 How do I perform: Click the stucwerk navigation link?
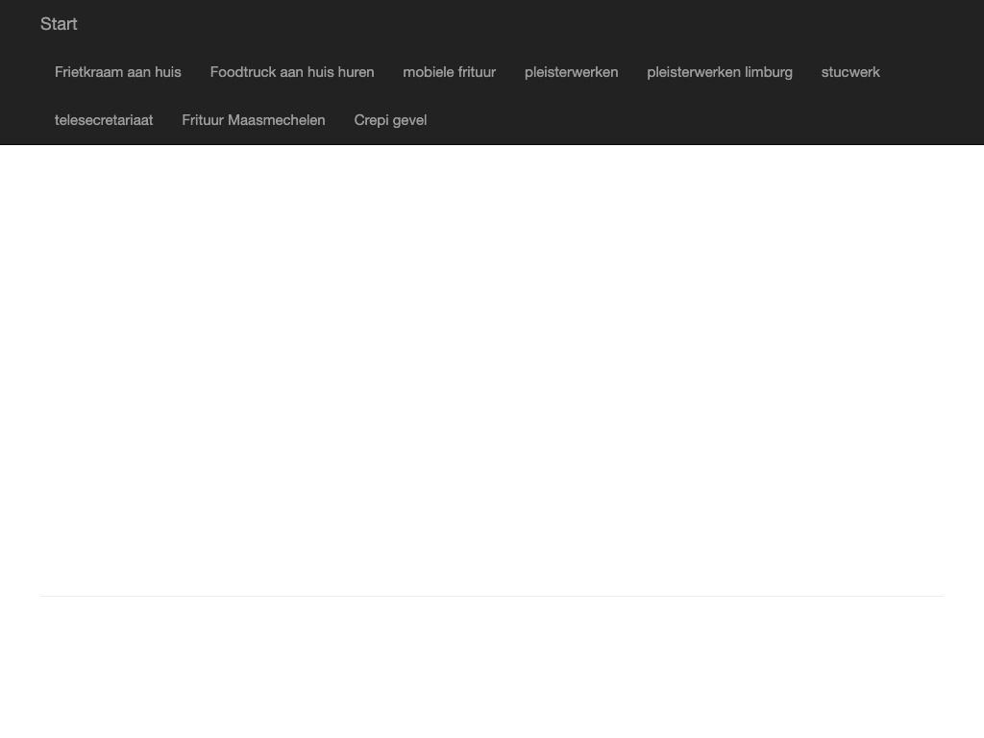[850, 72]
